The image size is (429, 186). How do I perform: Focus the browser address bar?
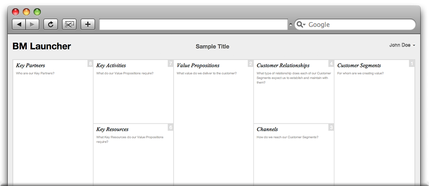pos(193,24)
